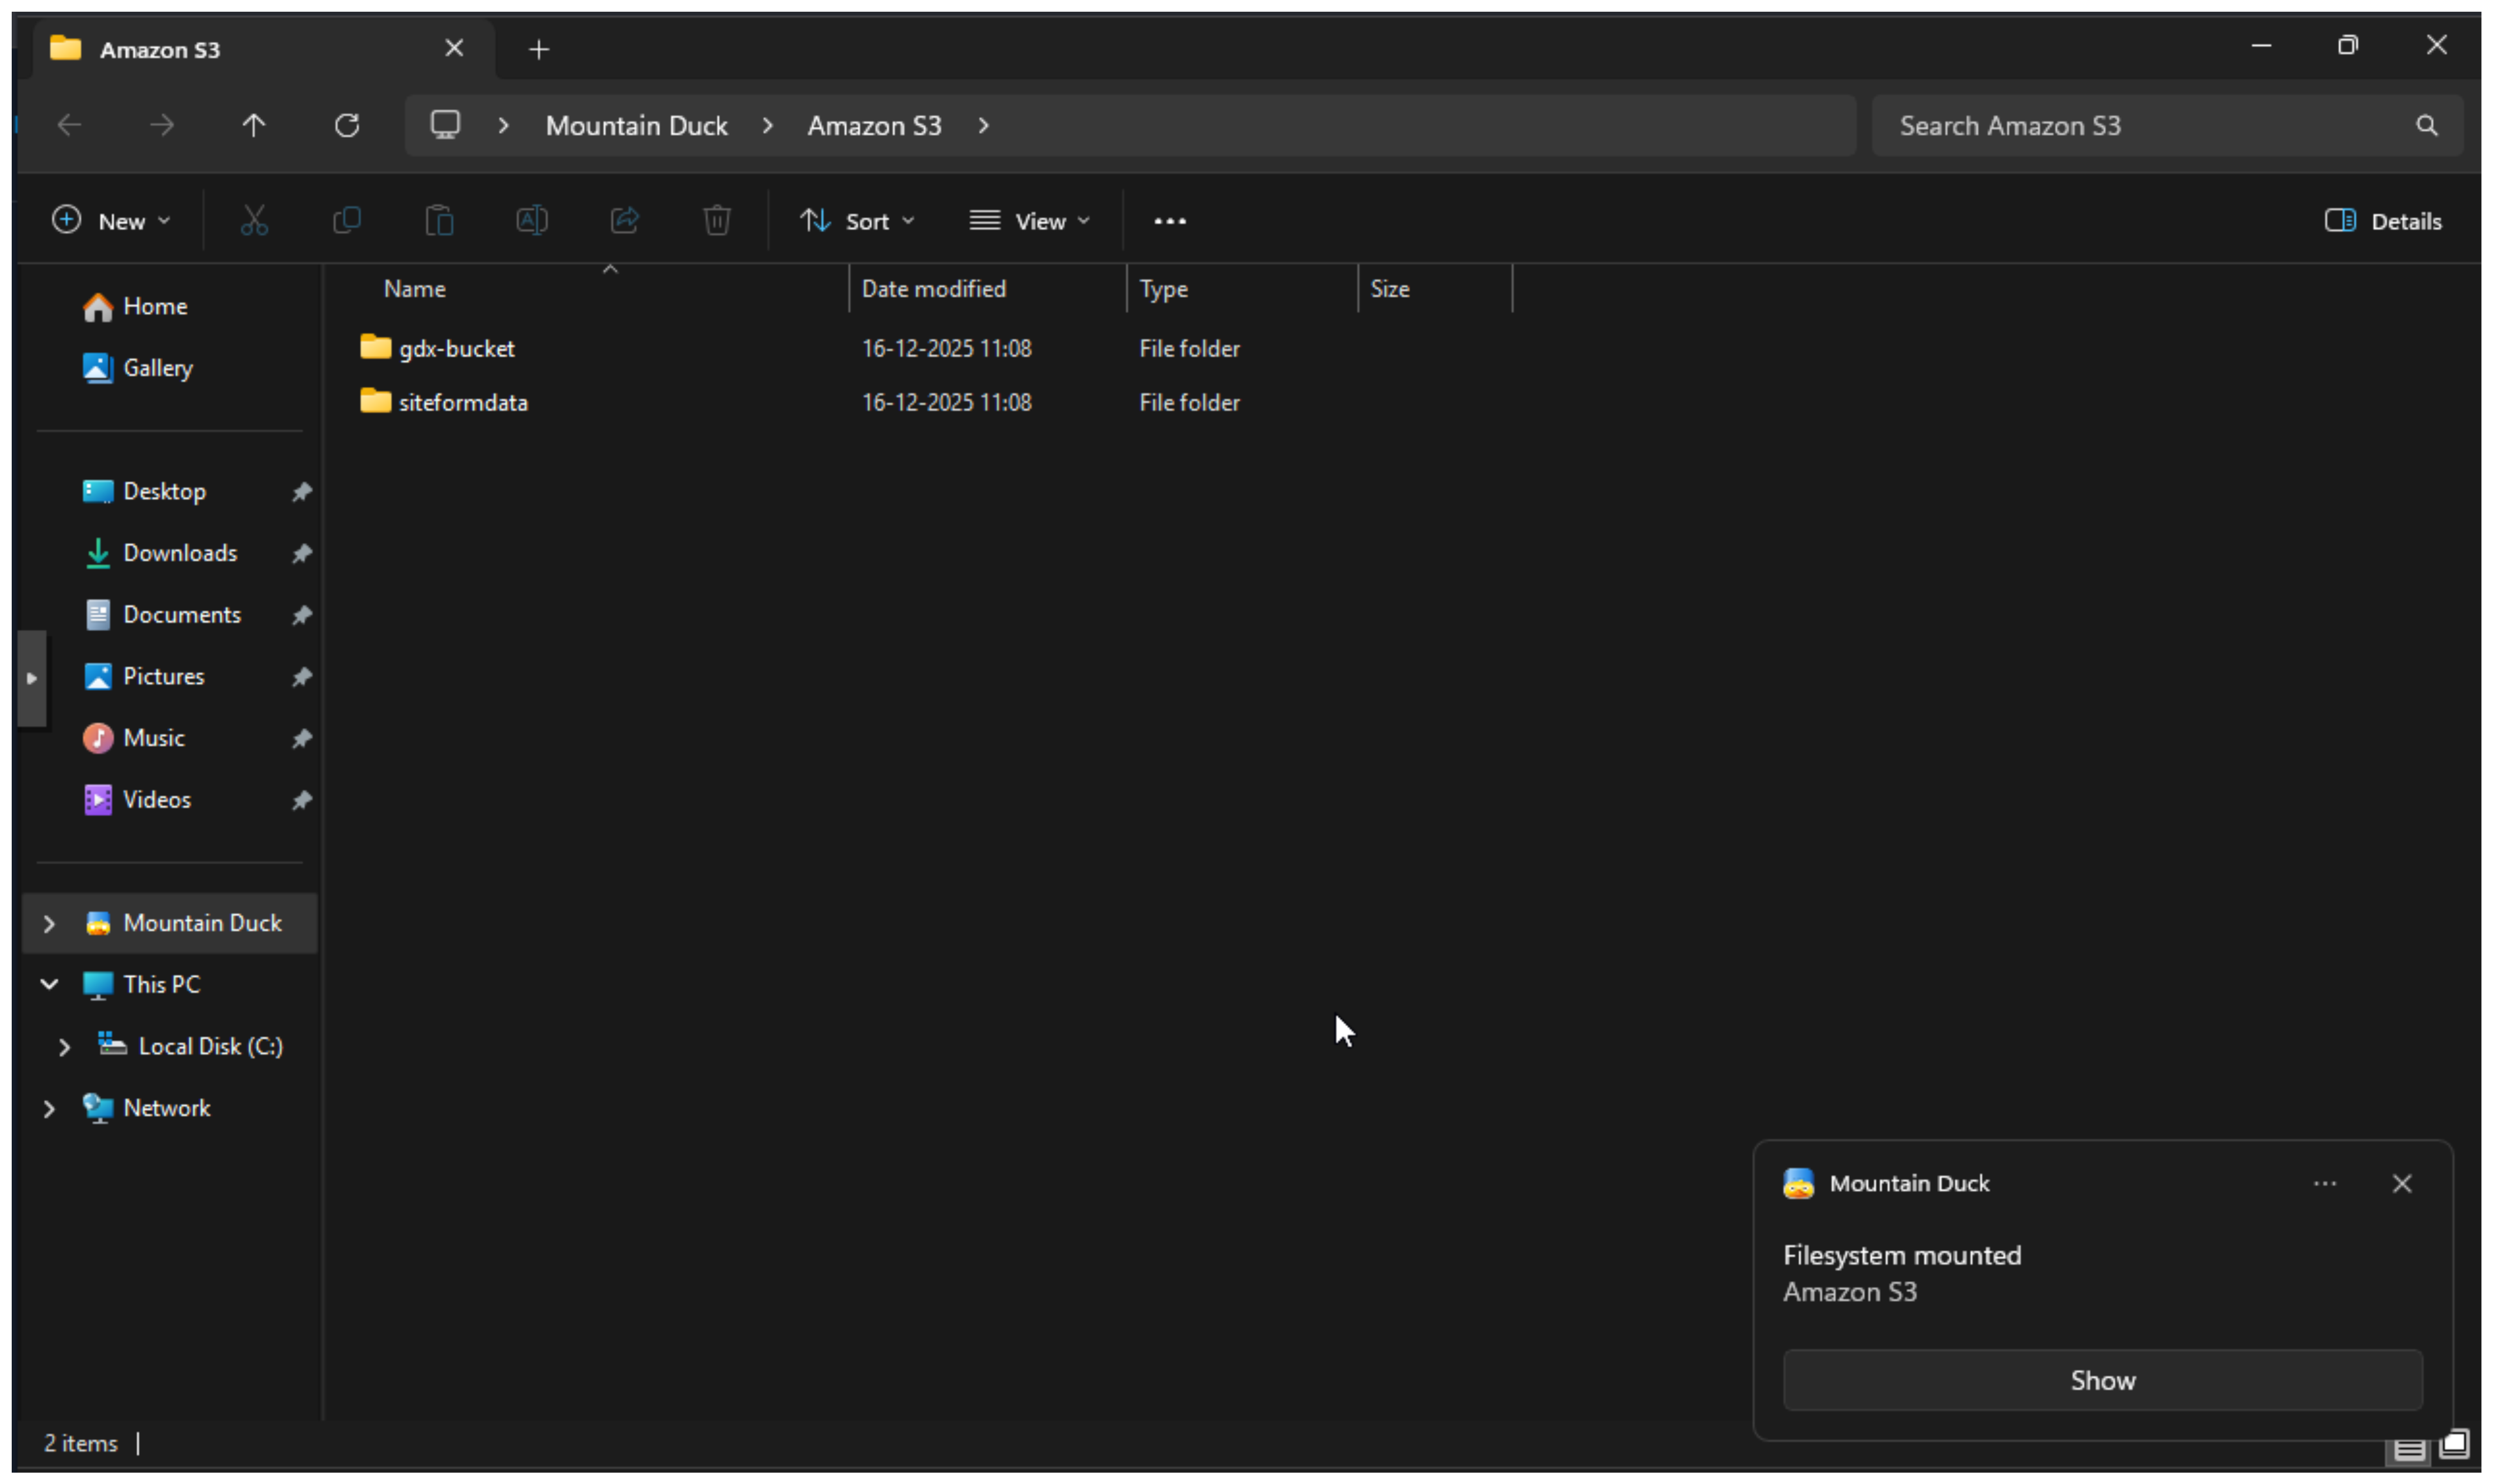The width and height of the screenshot is (2493, 1484).
Task: Click the Delete trash icon
Action: click(x=717, y=220)
